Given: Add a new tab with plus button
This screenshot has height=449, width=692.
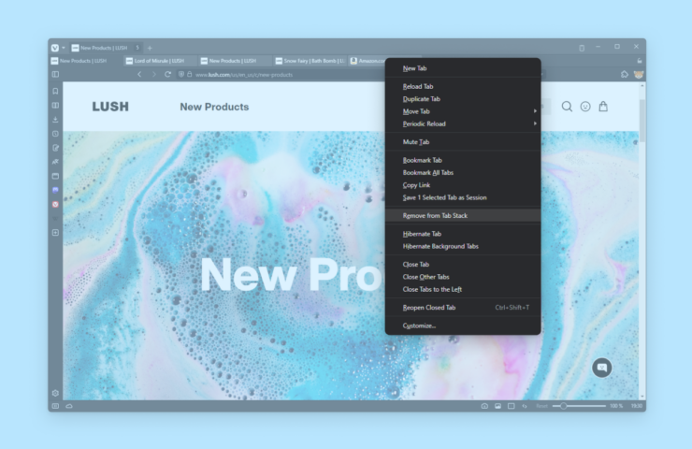Looking at the screenshot, I should (150, 48).
